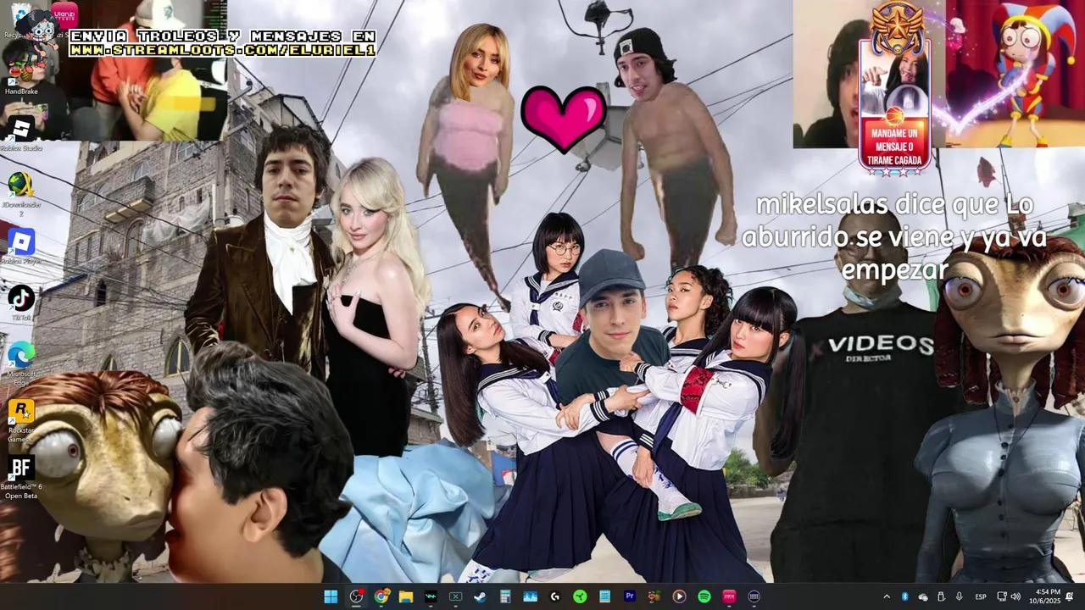Open the TikTok desktop shortcut

(20, 303)
